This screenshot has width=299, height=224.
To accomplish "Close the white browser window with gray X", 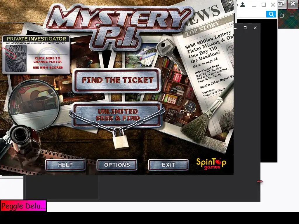I will (273, 5).
